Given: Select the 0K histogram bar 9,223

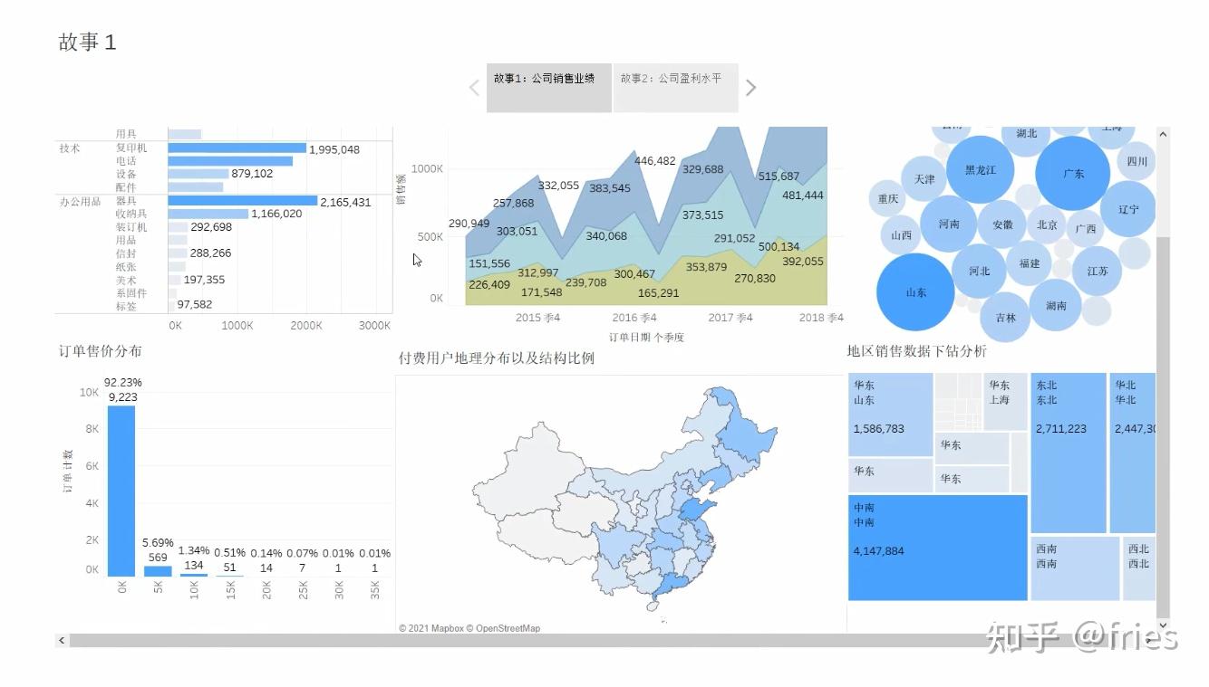Looking at the screenshot, I should click(x=121, y=491).
